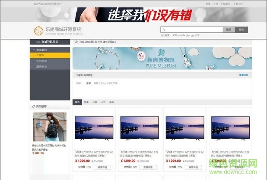This screenshot has height=180, width=267.
Task: Click the speaker announcement icon
Action: point(76,42)
